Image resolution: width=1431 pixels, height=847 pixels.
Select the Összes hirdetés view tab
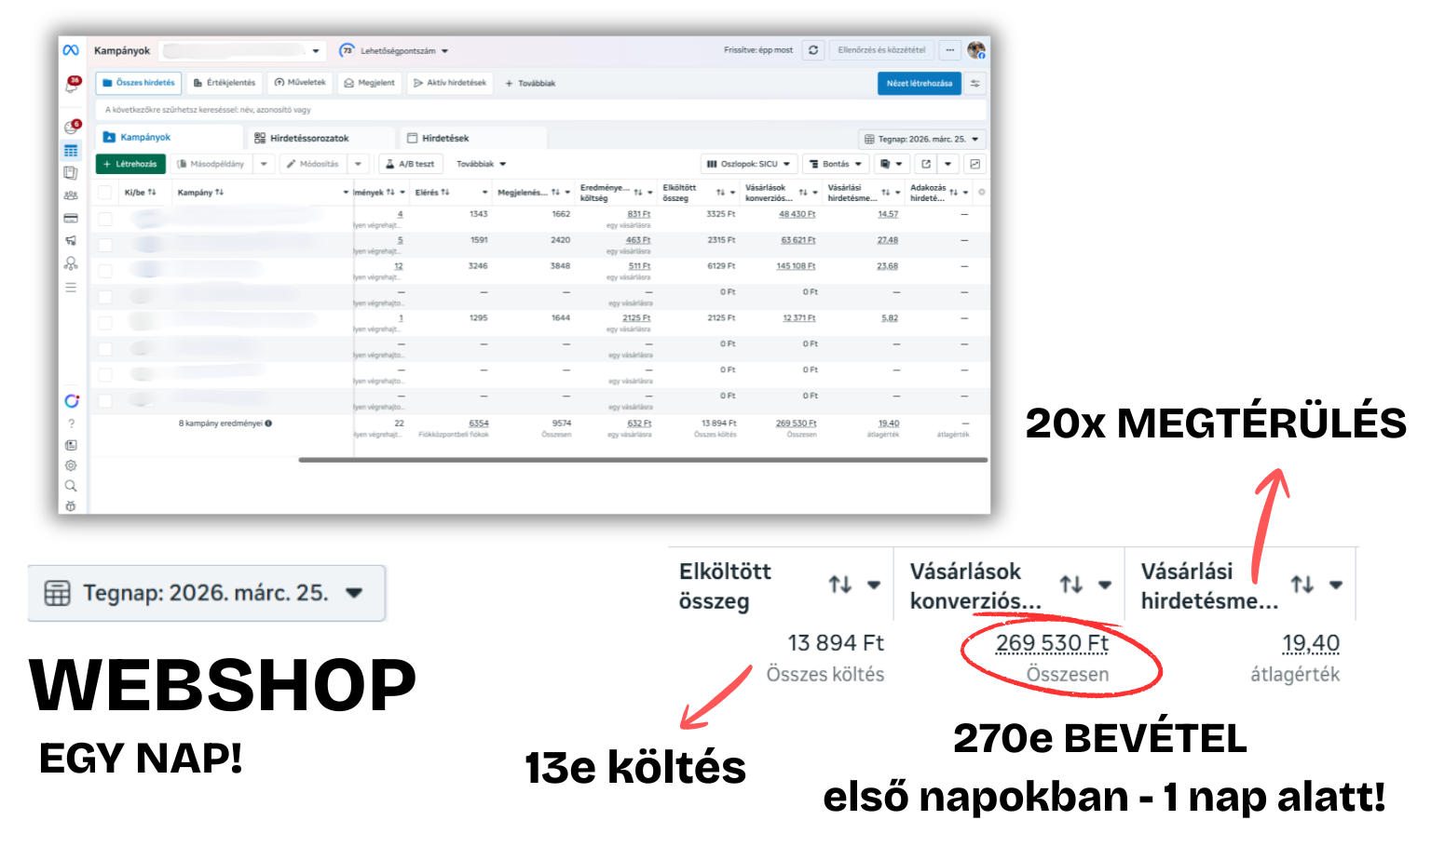click(139, 83)
